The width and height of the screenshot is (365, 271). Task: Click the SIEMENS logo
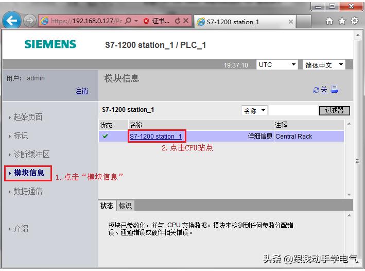[50, 44]
